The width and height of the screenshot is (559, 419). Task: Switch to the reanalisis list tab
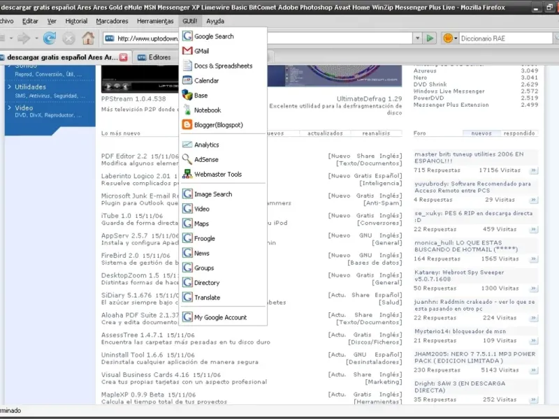click(376, 133)
